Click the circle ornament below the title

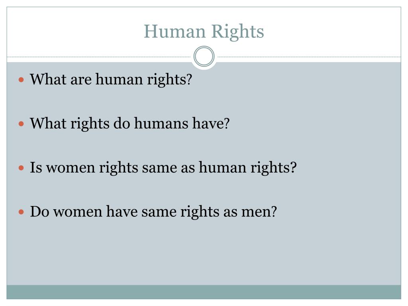pyautogui.click(x=204, y=57)
